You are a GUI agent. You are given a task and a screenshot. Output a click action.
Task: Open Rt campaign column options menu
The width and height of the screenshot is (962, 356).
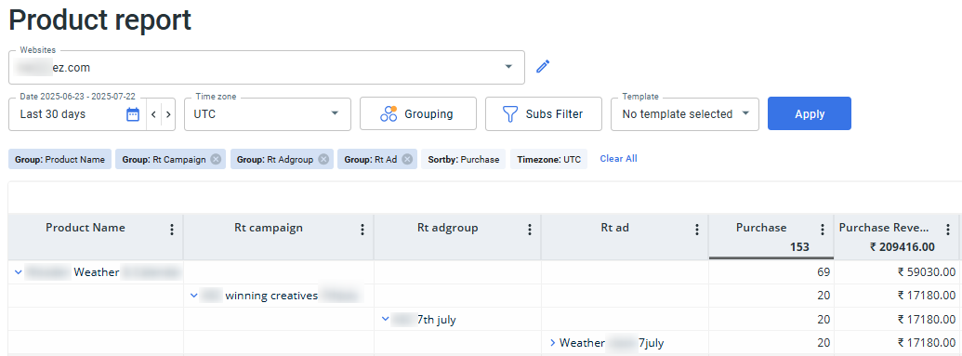(x=362, y=230)
